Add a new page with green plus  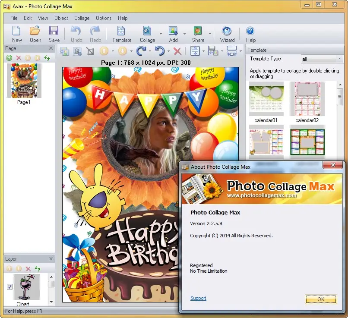(9, 58)
